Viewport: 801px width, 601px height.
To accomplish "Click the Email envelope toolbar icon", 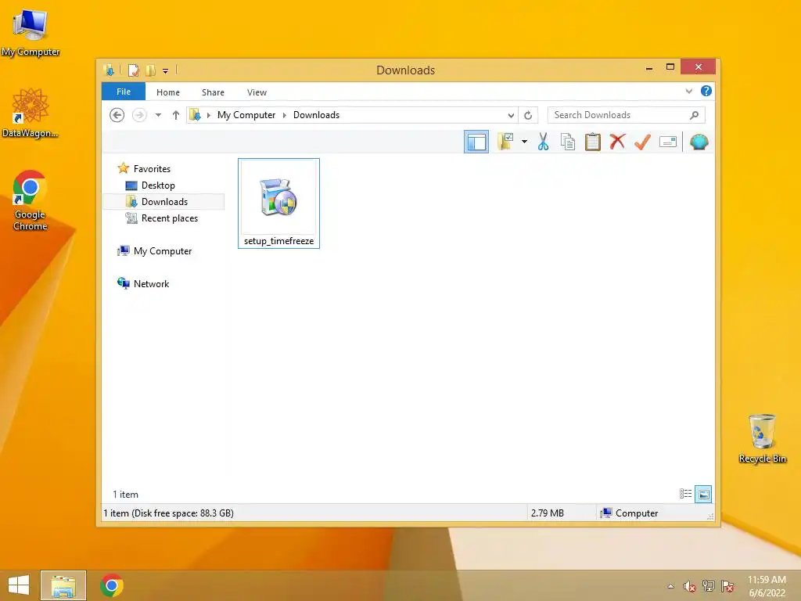I will tap(668, 142).
